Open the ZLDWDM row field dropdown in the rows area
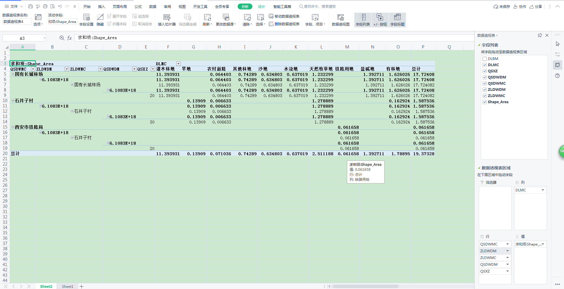Viewport: 564px width, 289px height. click(507, 251)
